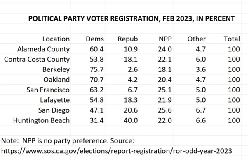Select Berkeley Dems value 75.7
Image resolution: width=249 pixels, height=161 pixels.
click(x=96, y=69)
